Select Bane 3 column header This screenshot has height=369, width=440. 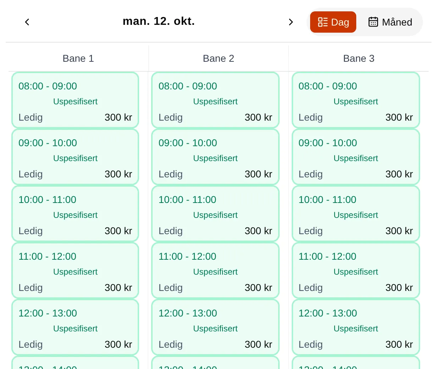tap(359, 59)
